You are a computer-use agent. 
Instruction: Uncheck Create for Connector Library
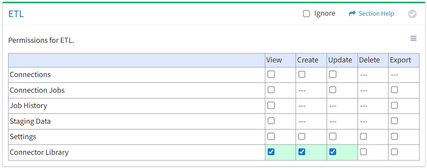[x=302, y=152]
